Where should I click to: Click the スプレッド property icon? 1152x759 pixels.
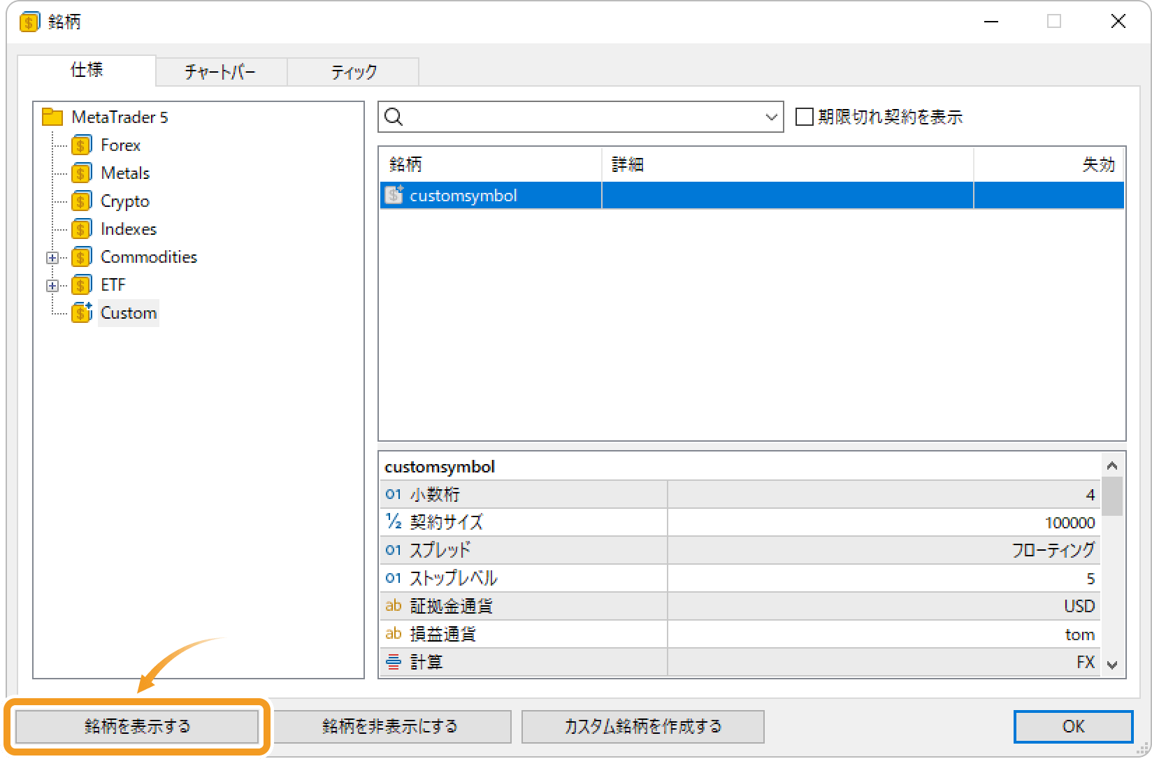coord(394,550)
